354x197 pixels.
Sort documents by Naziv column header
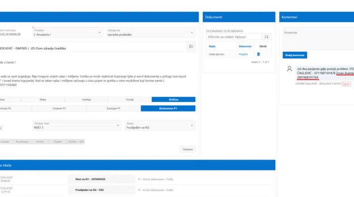point(212,46)
